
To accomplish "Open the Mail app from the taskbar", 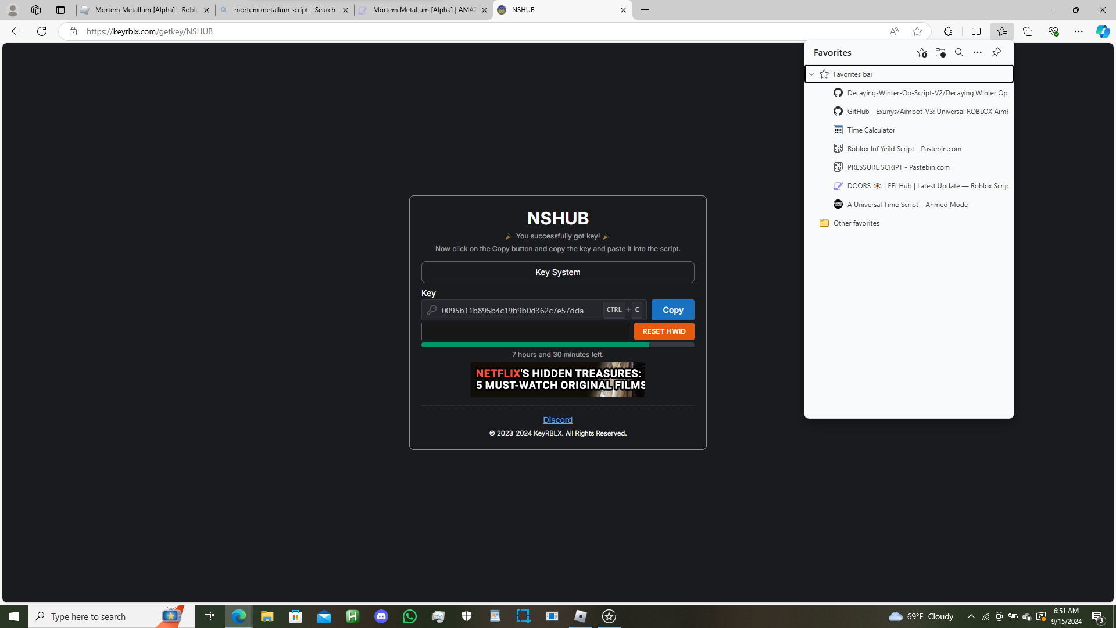I will point(324,616).
